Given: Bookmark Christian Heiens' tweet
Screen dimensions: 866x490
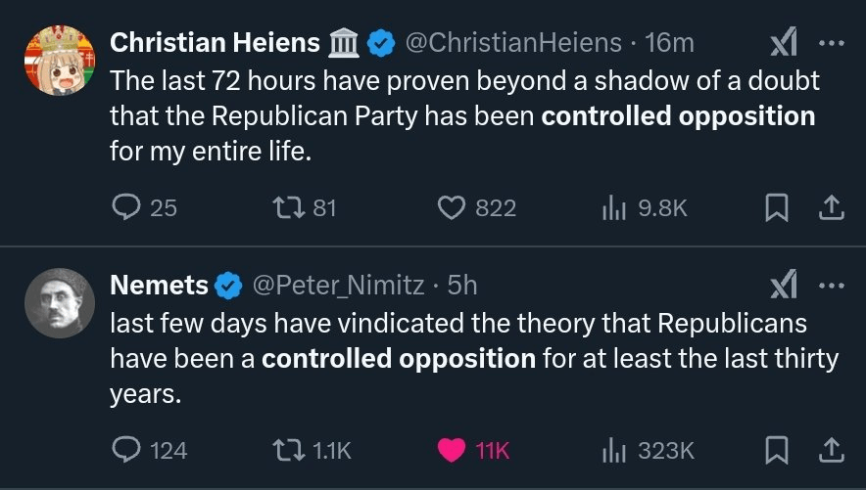Looking at the screenshot, I should [776, 207].
